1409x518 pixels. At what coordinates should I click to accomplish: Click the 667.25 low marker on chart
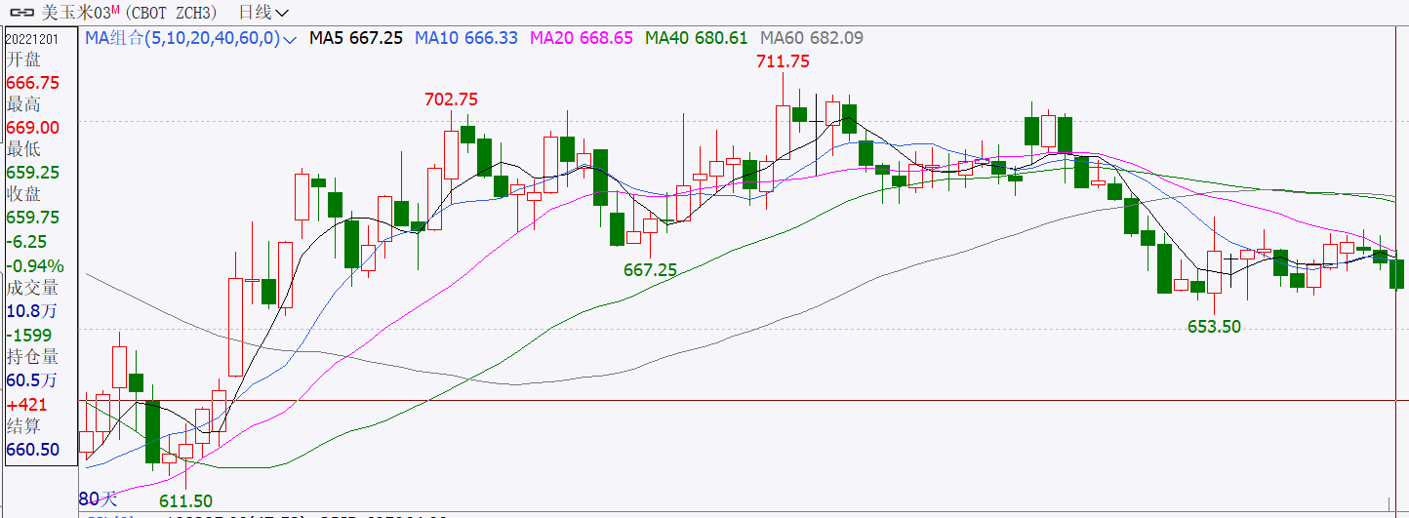650,269
